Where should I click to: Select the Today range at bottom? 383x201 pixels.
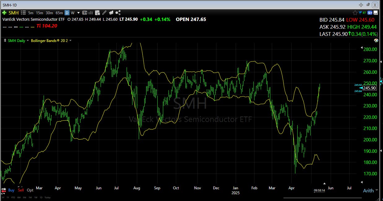click(x=47, y=197)
